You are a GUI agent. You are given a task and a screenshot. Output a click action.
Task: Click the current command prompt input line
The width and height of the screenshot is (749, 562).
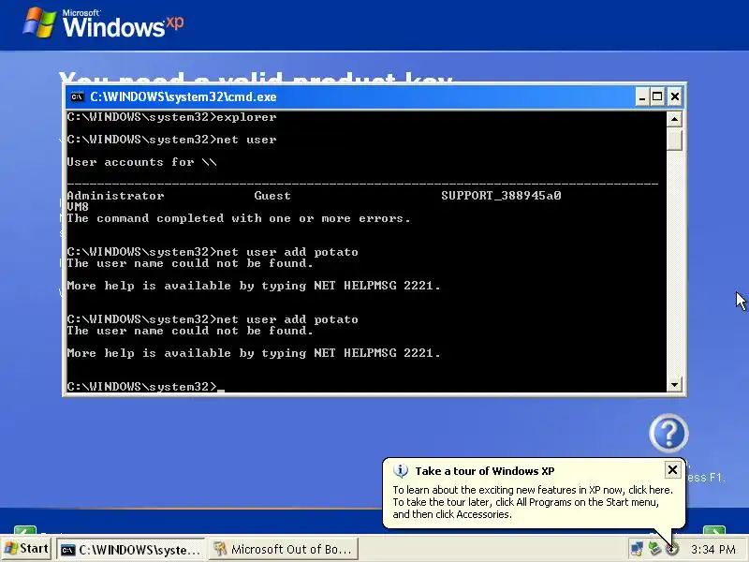coord(146,386)
